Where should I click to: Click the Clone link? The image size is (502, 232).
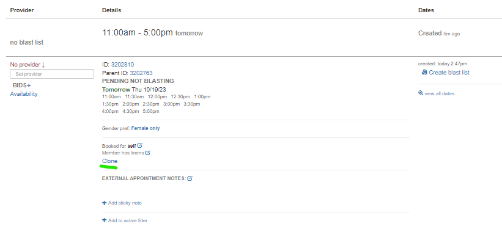click(110, 161)
